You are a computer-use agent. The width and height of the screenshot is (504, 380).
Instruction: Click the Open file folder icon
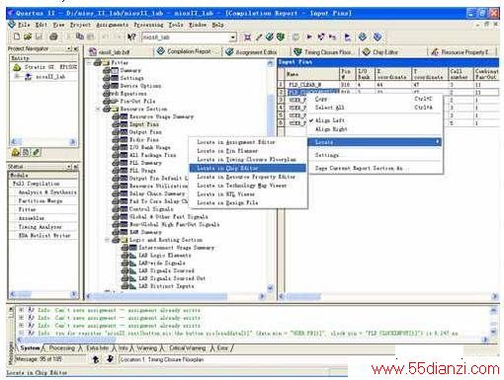(28, 37)
